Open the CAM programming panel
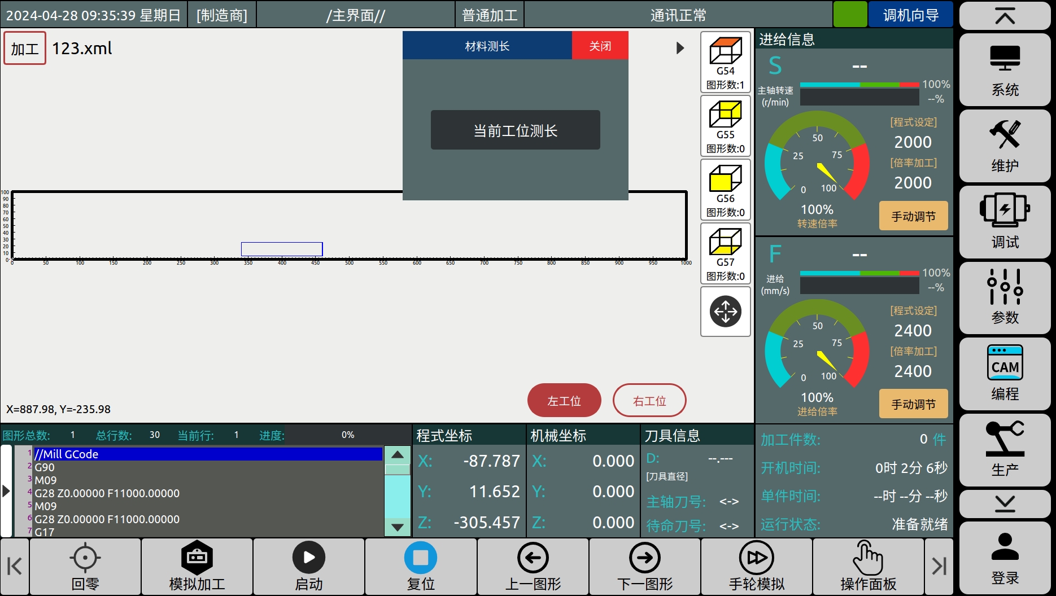The height and width of the screenshot is (596, 1056). [x=1005, y=374]
